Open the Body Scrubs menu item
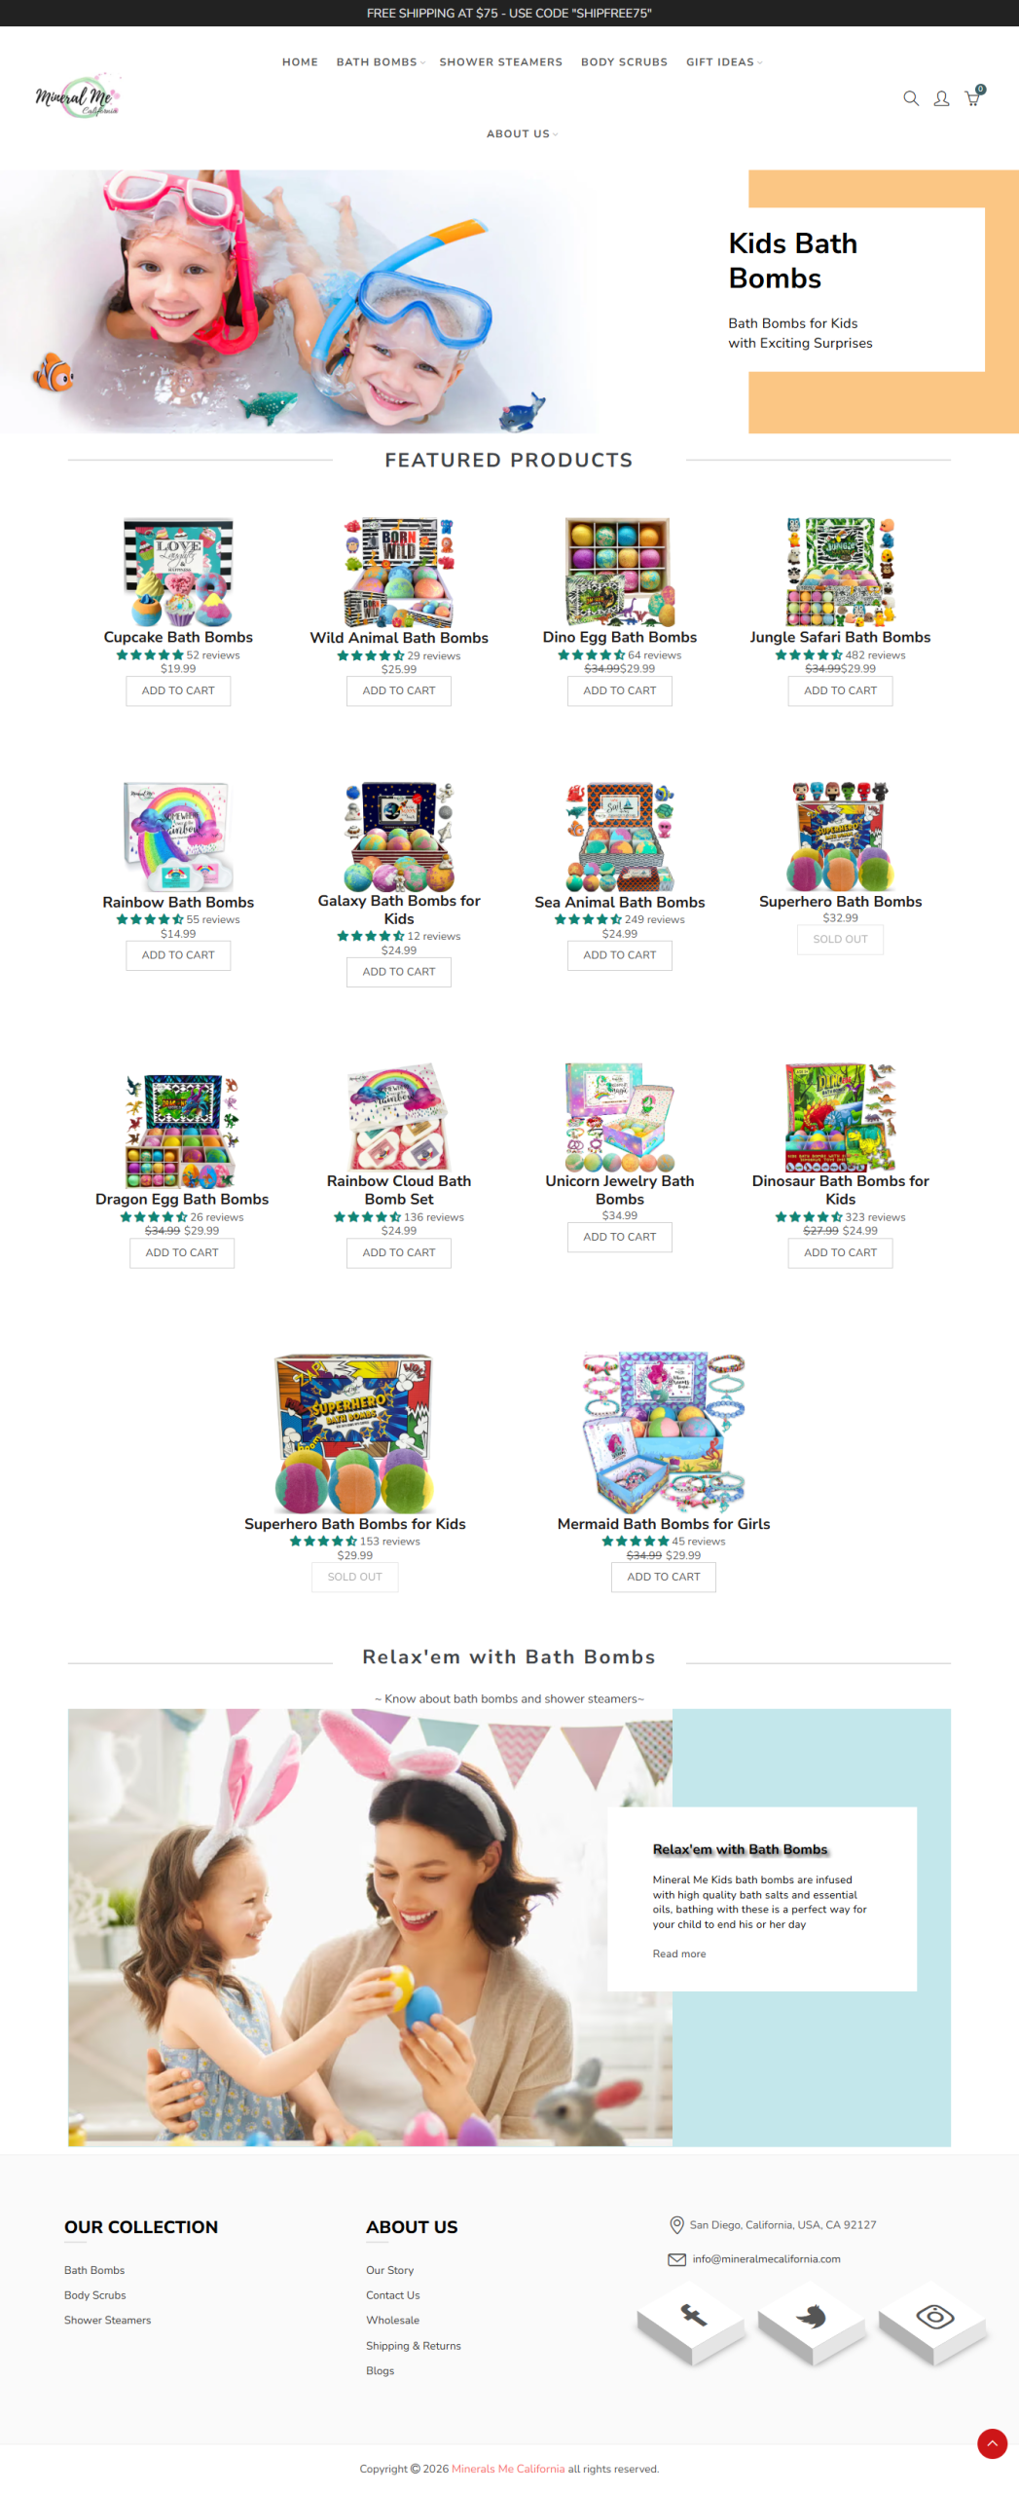1019x2493 pixels. click(x=624, y=62)
